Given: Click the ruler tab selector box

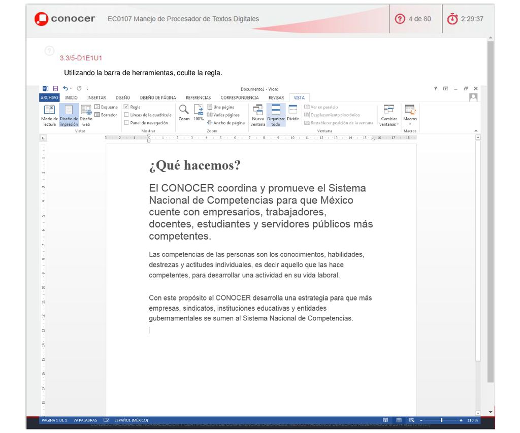Looking at the screenshot, I should pyautogui.click(x=43, y=138).
